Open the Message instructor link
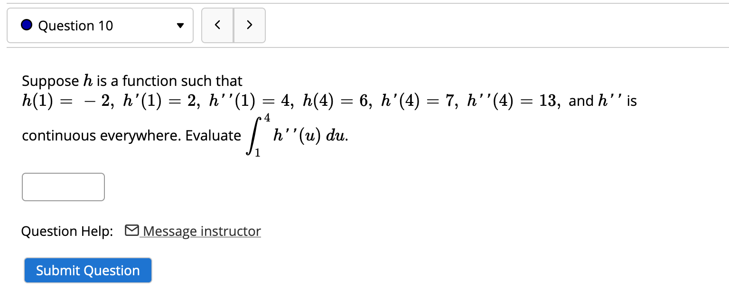 pyautogui.click(x=202, y=231)
